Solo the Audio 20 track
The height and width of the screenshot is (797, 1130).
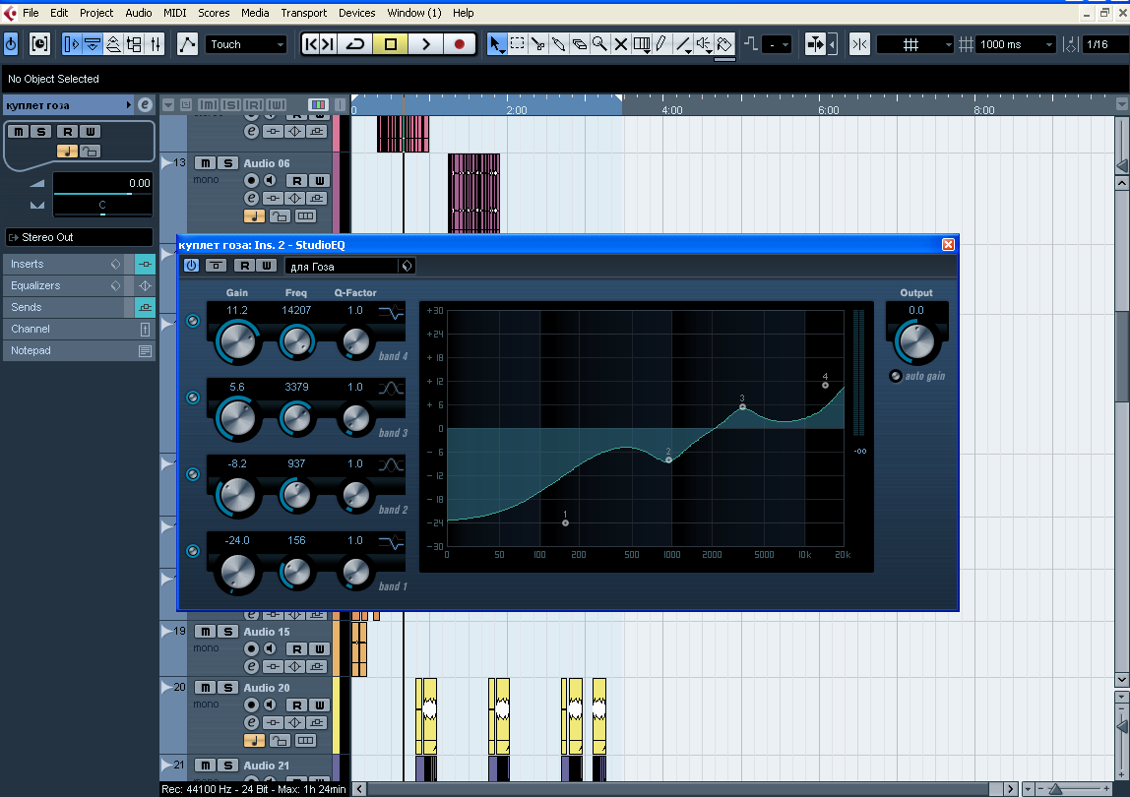[x=227, y=688]
